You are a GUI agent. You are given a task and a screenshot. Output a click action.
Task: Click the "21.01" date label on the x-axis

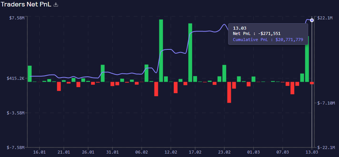tap(64, 152)
